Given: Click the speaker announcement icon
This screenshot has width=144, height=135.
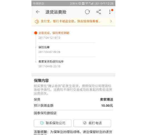Looking at the screenshot, I should pyautogui.click(x=37, y=21).
